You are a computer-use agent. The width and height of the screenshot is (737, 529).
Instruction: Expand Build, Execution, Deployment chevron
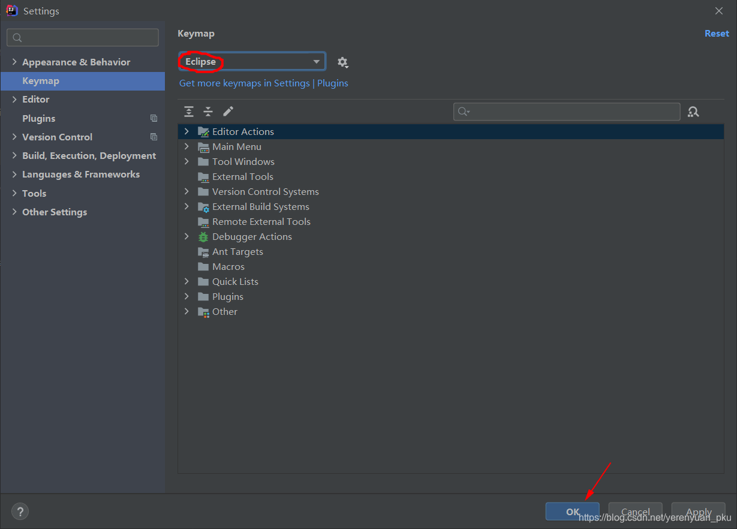(x=14, y=155)
